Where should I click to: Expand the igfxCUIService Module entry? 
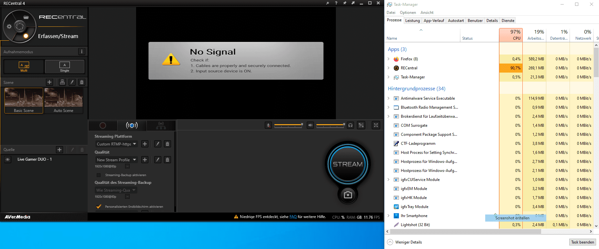389,180
